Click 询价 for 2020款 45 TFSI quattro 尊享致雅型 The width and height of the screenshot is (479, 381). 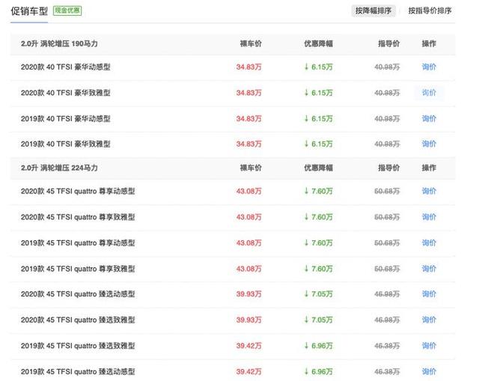click(429, 217)
